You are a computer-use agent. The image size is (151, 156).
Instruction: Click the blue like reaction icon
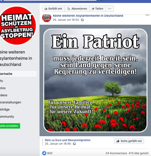[x=44, y=153]
